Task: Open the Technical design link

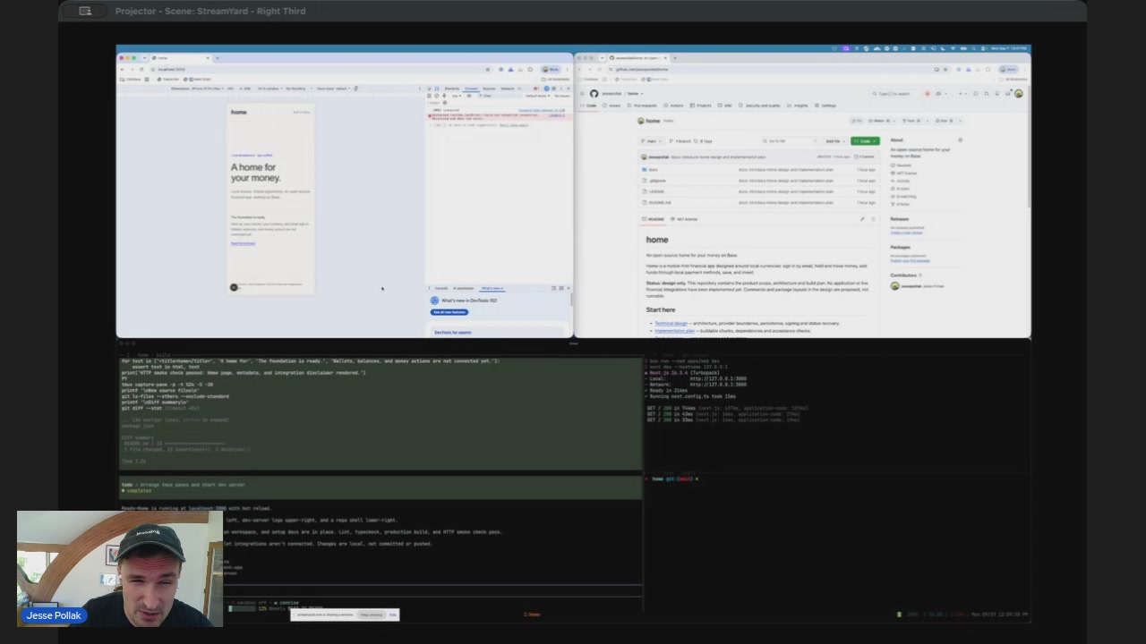Action: coord(671,323)
